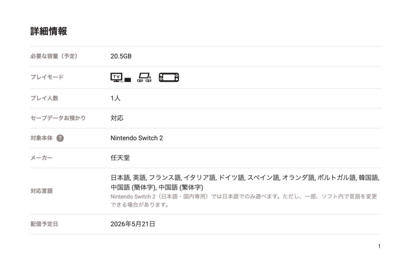Click the 任天堂 maker name
This screenshot has height=270, width=405.
point(120,158)
